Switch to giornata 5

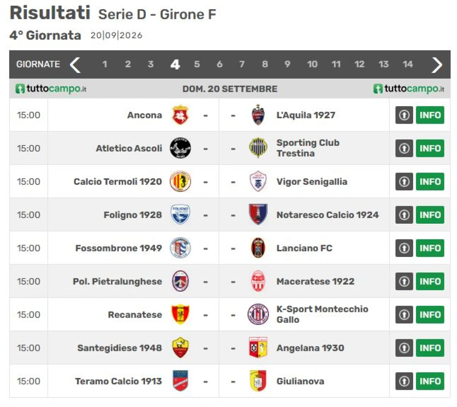tap(197, 64)
